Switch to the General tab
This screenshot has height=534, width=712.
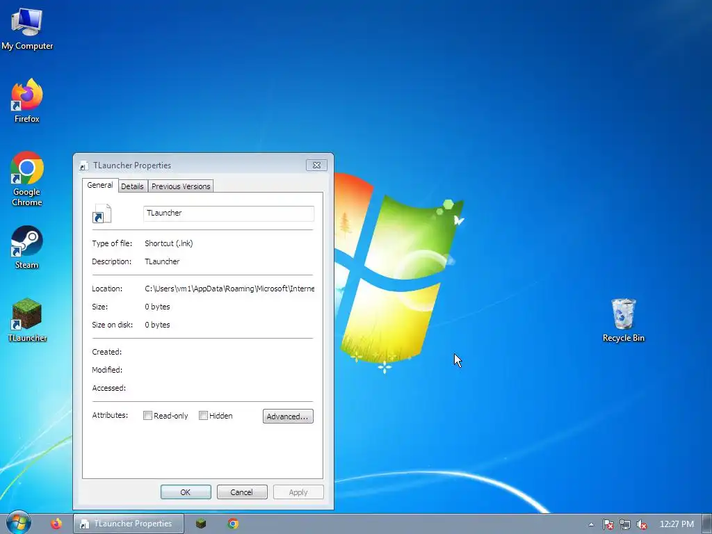[100, 185]
